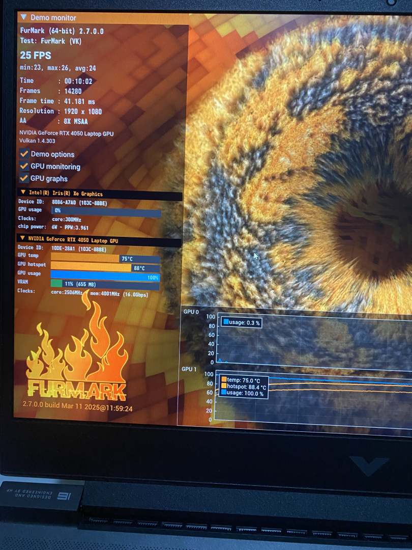Click the GPU 1 graph label

click(189, 369)
